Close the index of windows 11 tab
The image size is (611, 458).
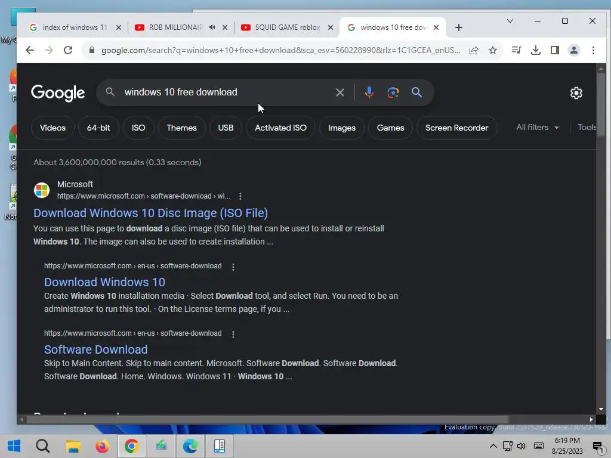point(119,27)
